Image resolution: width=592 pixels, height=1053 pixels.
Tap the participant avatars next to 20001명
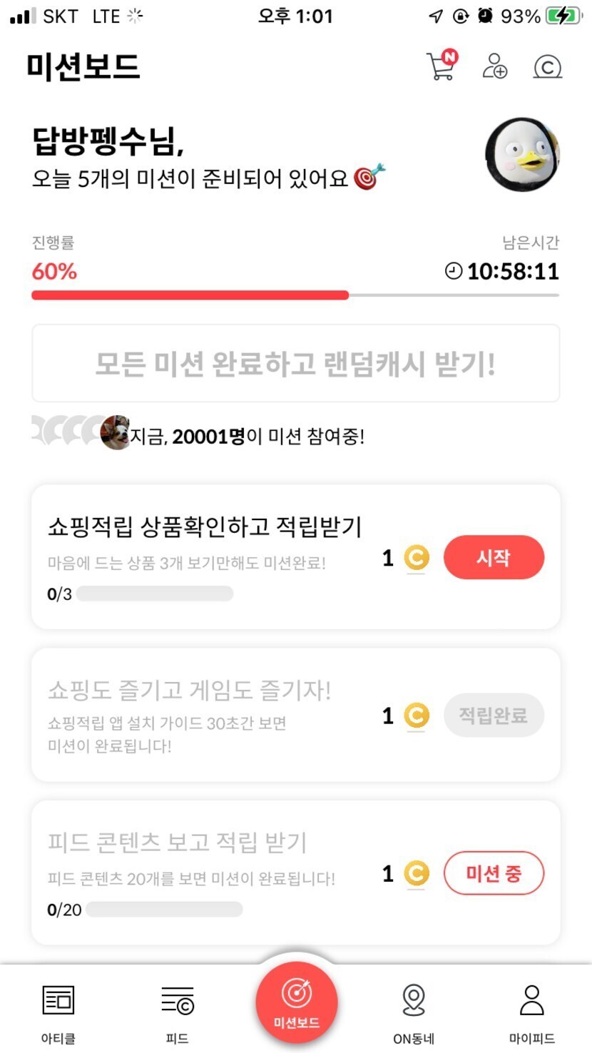pos(81,432)
